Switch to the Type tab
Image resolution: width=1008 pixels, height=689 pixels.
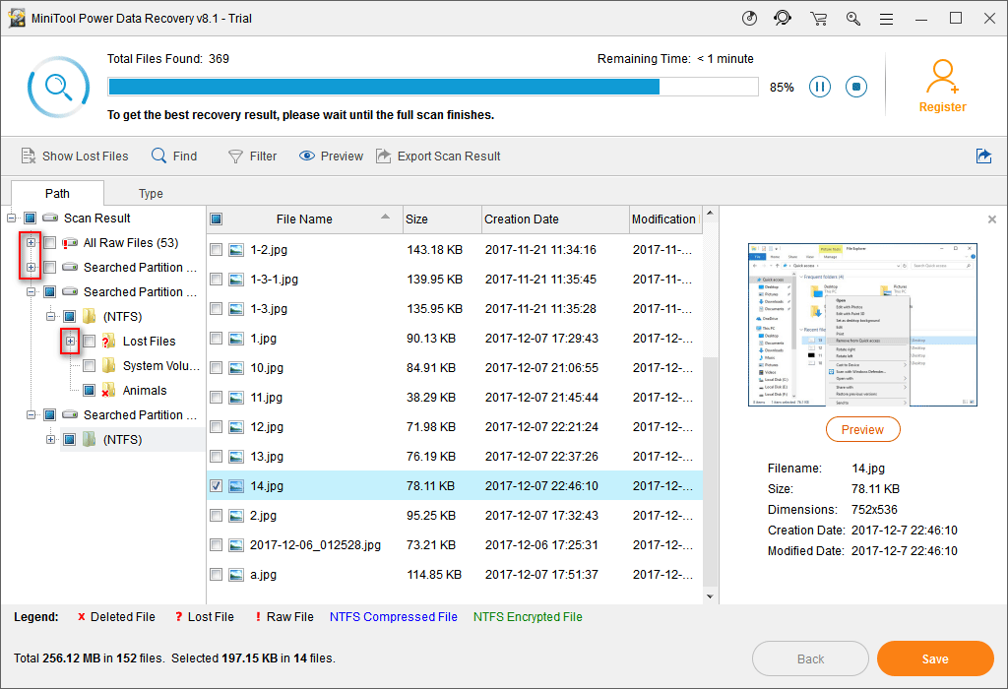[151, 194]
